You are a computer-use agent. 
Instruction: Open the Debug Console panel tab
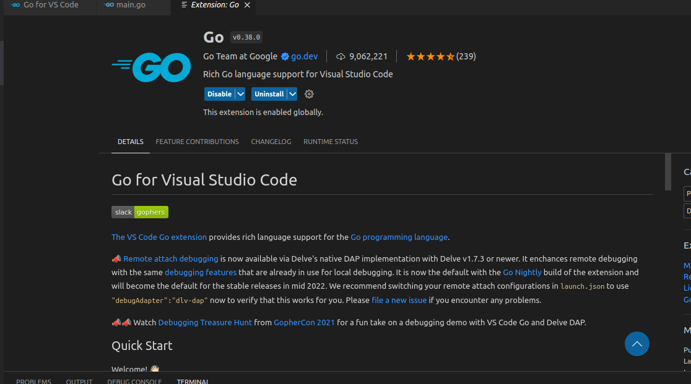coord(134,382)
